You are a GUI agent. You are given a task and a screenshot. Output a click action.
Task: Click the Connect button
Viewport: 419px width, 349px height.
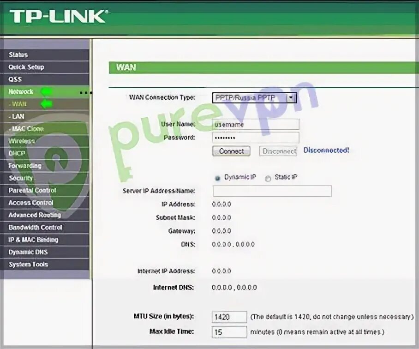click(231, 151)
